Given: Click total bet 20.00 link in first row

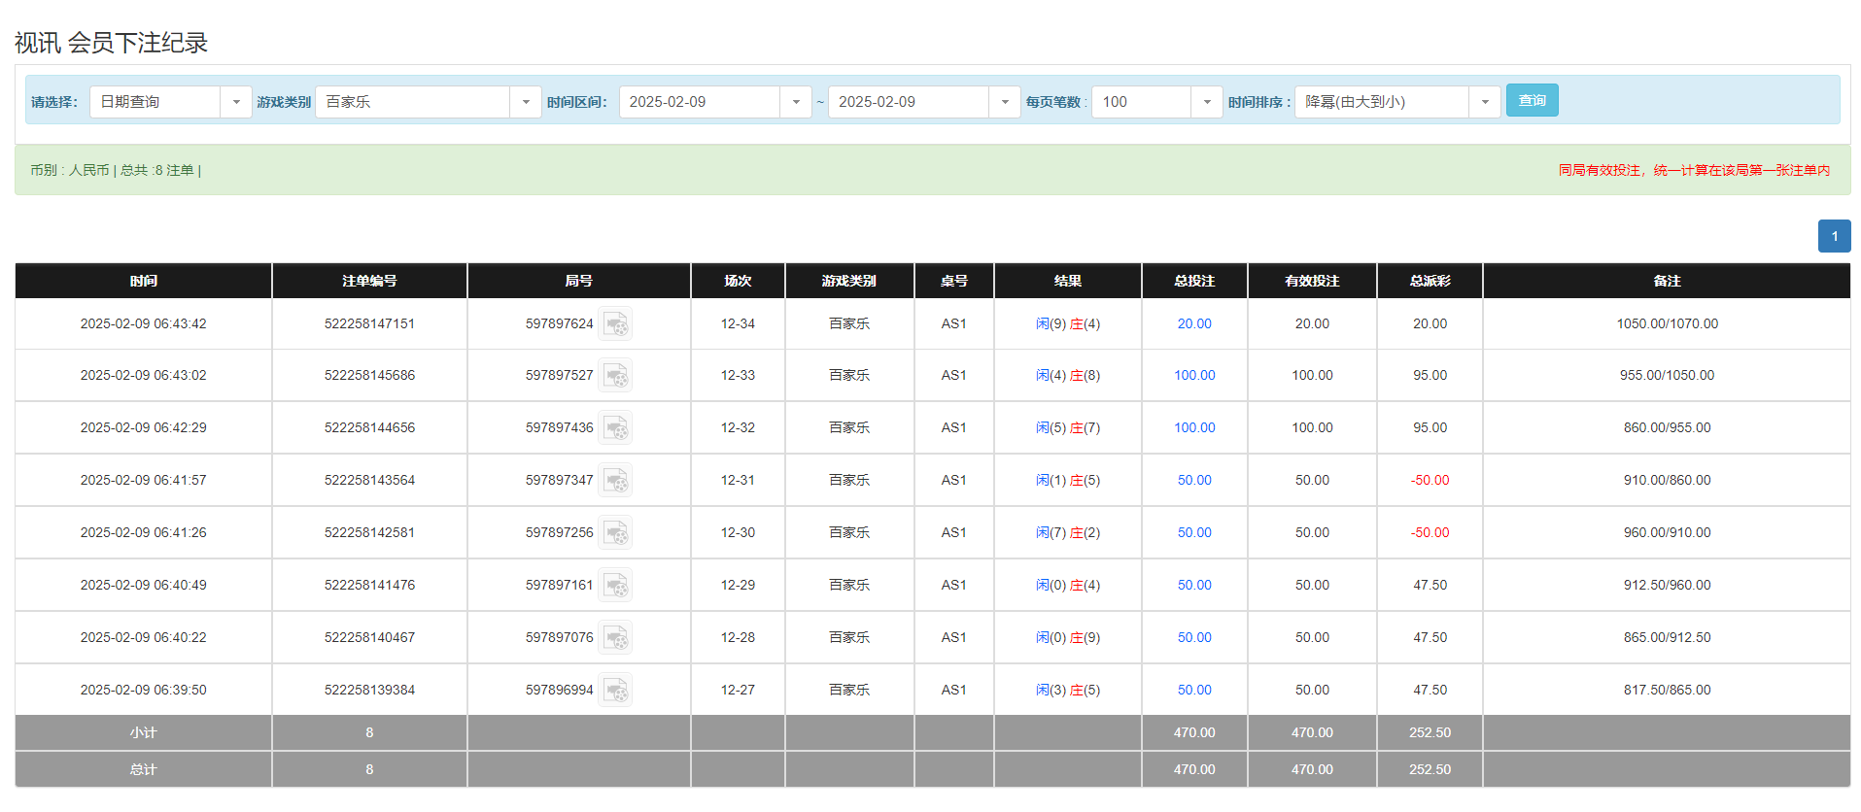Looking at the screenshot, I should pyautogui.click(x=1194, y=324).
